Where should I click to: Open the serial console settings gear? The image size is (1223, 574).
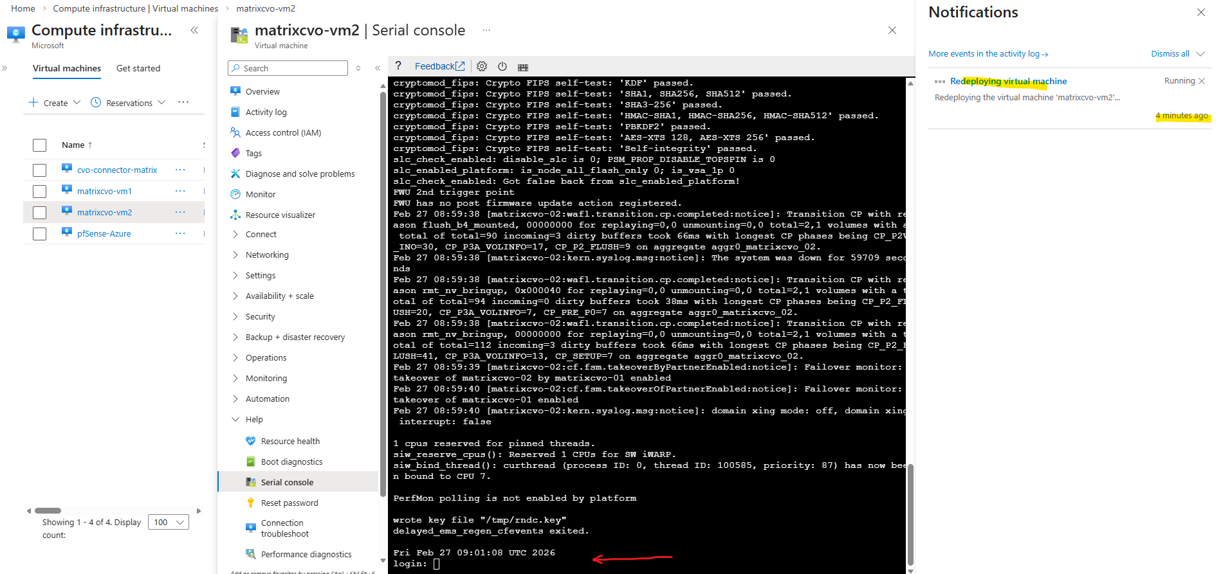click(x=482, y=66)
